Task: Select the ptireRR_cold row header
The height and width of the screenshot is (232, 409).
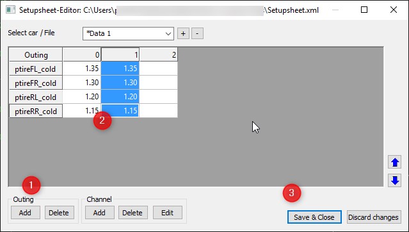Action: [35, 111]
